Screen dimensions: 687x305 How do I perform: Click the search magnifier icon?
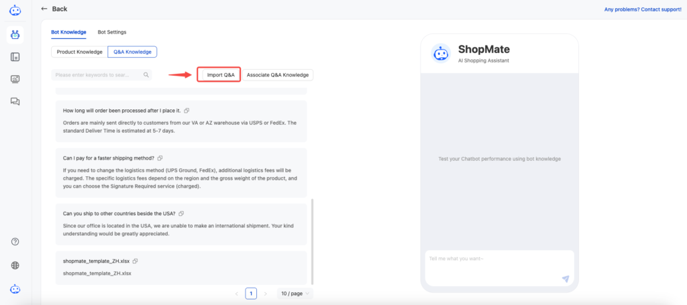(146, 75)
